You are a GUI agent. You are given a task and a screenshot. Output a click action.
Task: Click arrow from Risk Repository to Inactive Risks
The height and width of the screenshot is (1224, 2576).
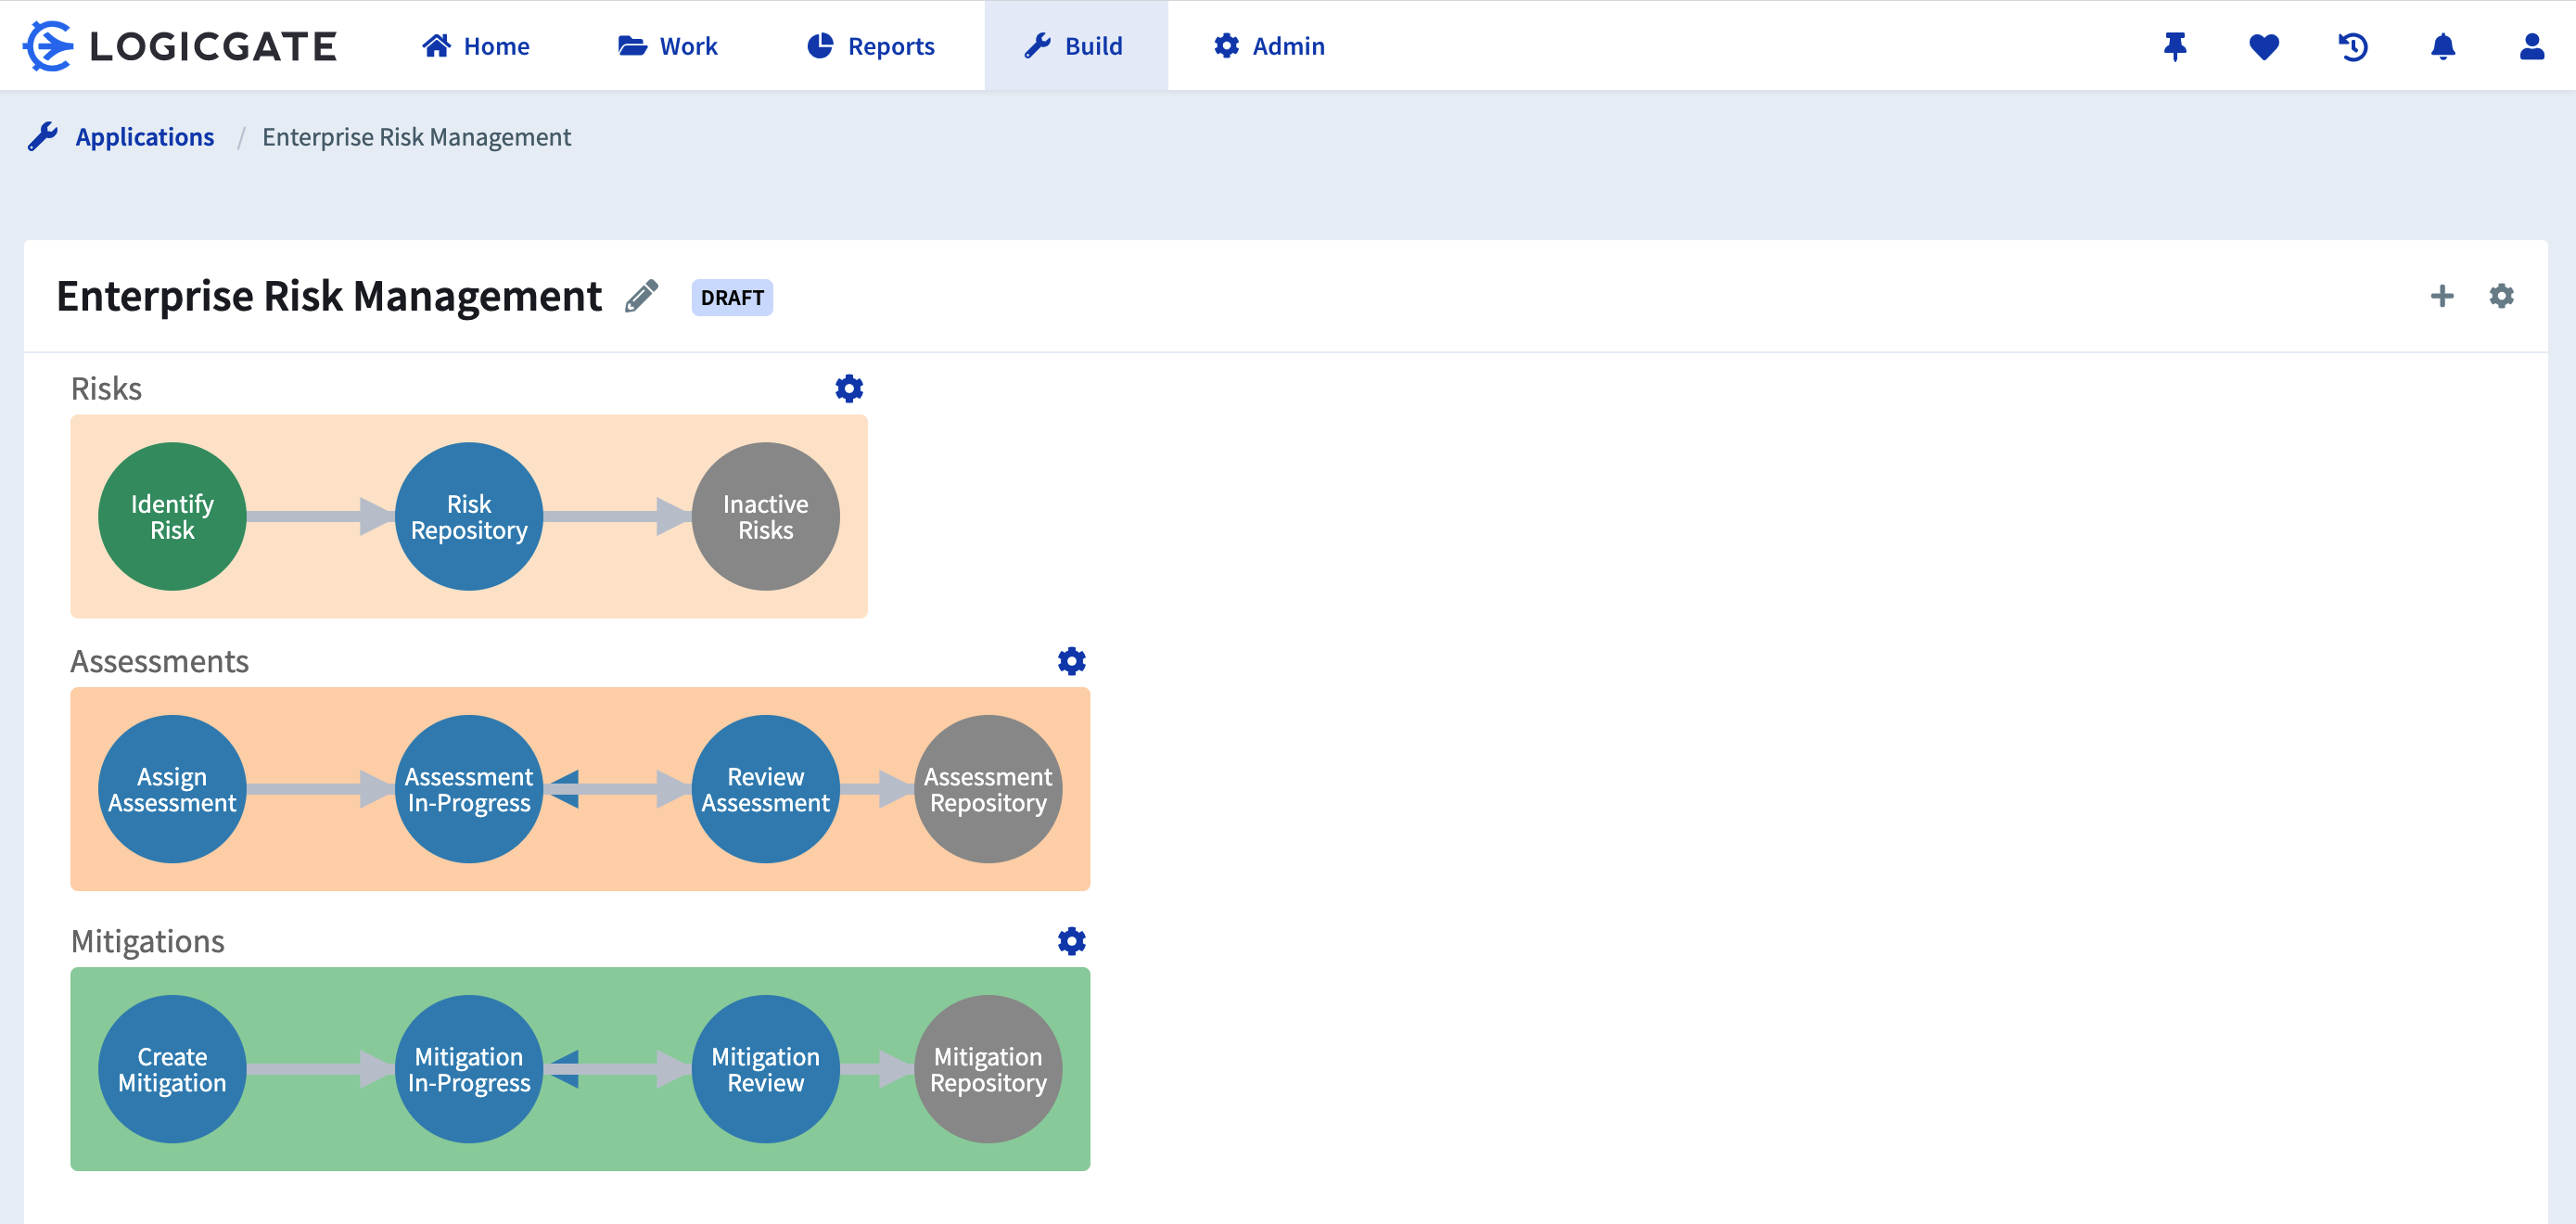click(x=618, y=517)
